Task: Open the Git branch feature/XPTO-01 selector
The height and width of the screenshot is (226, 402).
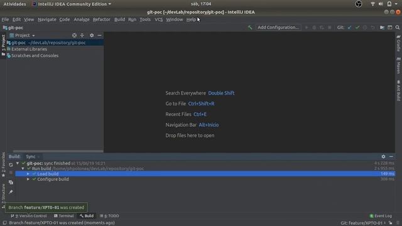Action: click(363, 223)
